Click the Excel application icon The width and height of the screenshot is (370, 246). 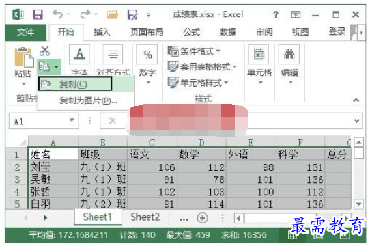tap(18, 14)
